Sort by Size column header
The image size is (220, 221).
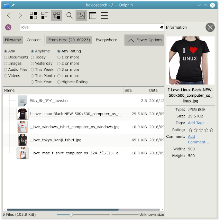(136, 90)
